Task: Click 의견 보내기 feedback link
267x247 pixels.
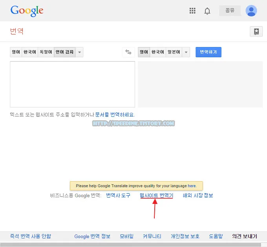Action: pyautogui.click(x=245, y=236)
